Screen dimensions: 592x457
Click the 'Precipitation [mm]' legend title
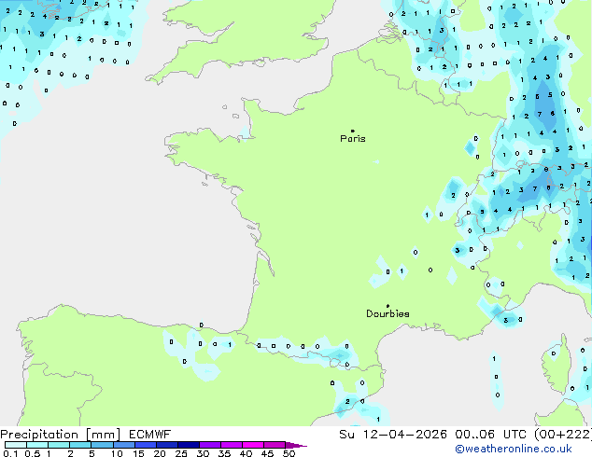tap(61, 435)
